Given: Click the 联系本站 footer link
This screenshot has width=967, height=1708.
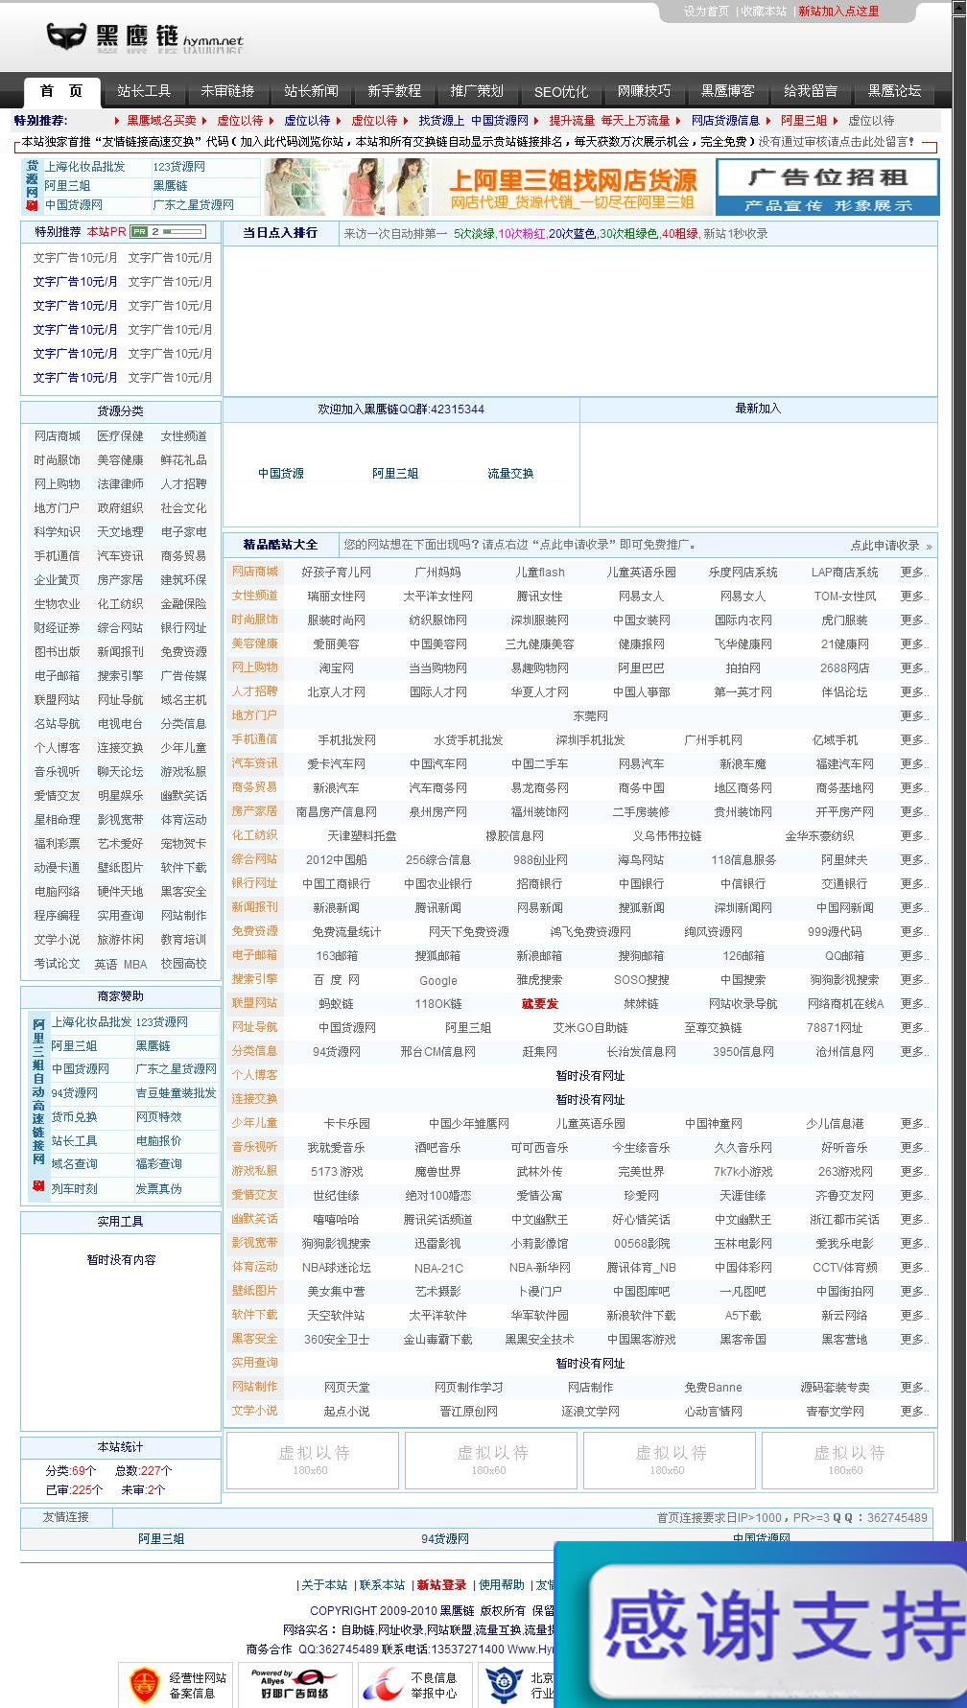Looking at the screenshot, I should (x=382, y=1585).
